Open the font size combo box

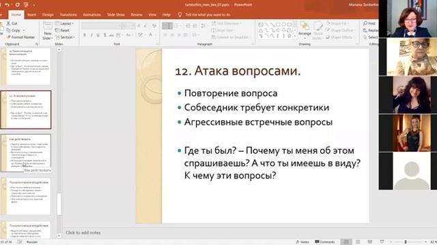pyautogui.click(x=128, y=26)
